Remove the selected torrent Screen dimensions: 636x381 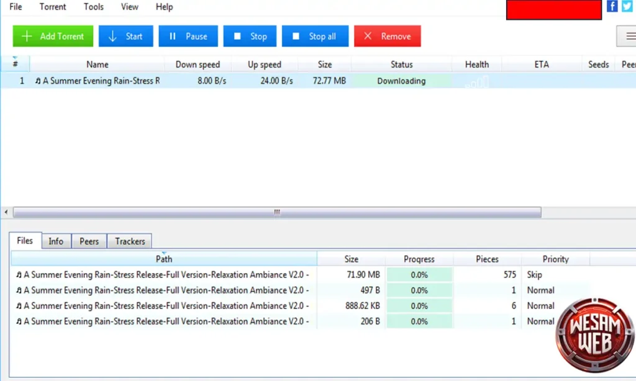(x=387, y=36)
